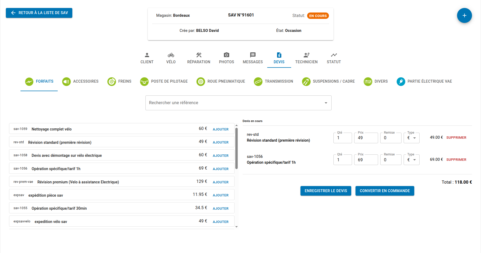481x253 pixels.
Task: Select the Accessoires headlight icon
Action: [66, 82]
